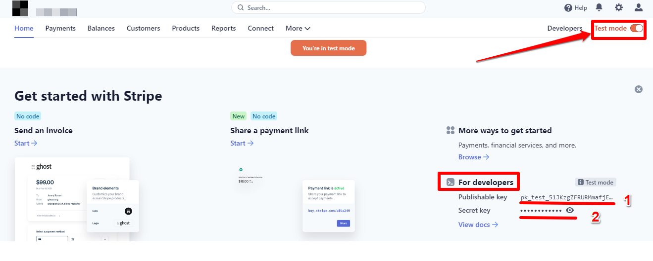Click the search magnifier icon

241,8
